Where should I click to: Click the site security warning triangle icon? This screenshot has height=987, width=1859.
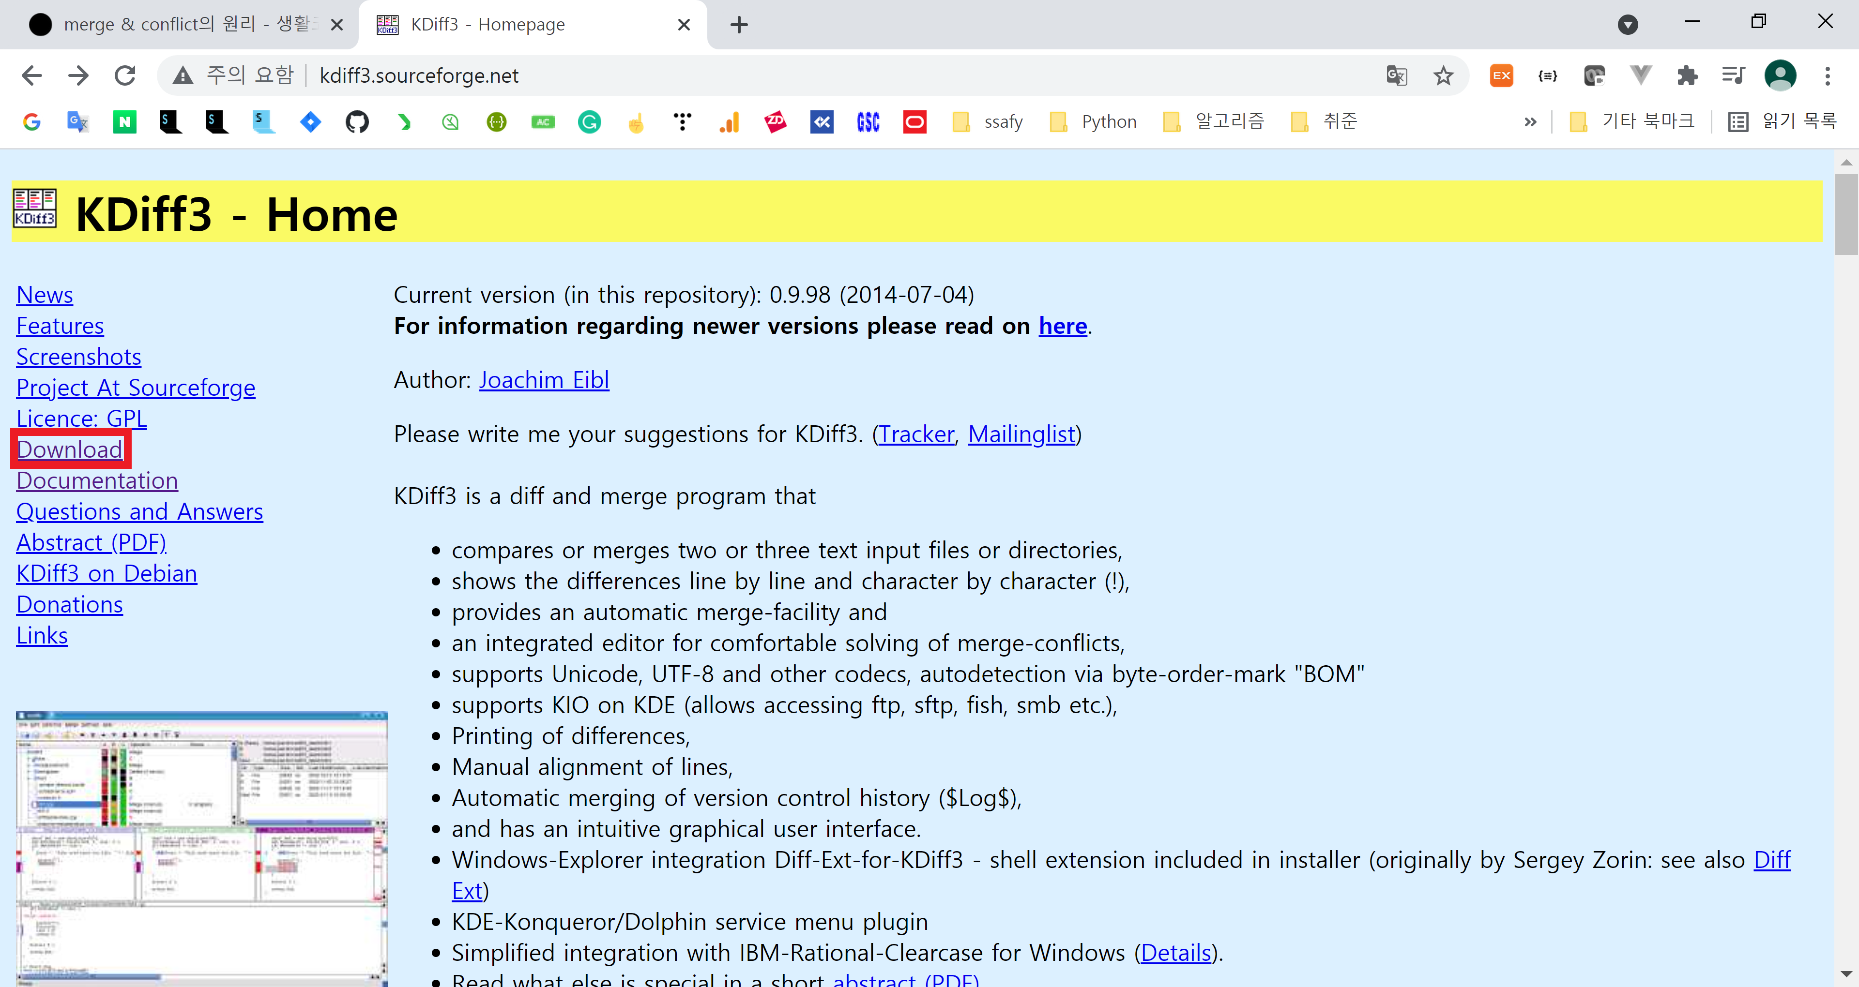(x=183, y=76)
